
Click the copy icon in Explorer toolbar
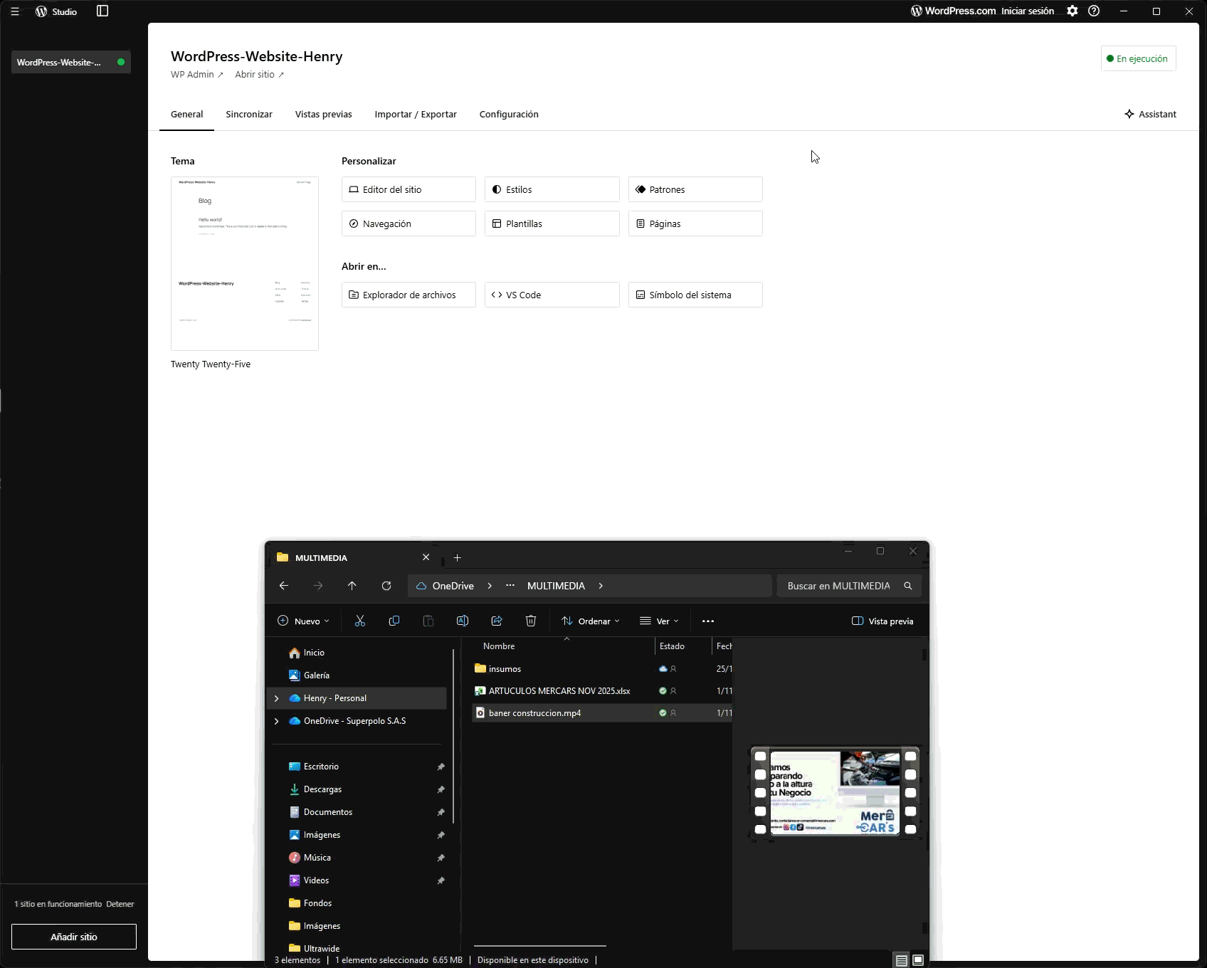click(394, 621)
